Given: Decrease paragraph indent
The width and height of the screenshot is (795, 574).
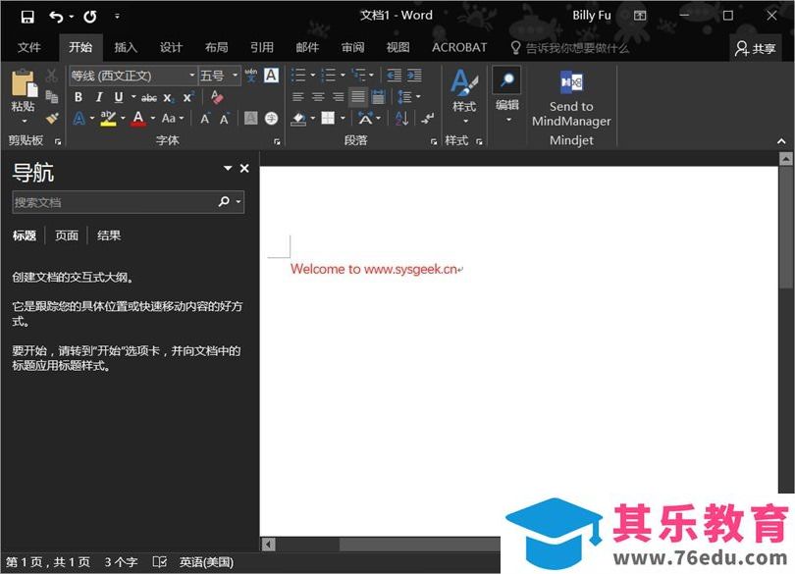Looking at the screenshot, I should [394, 76].
